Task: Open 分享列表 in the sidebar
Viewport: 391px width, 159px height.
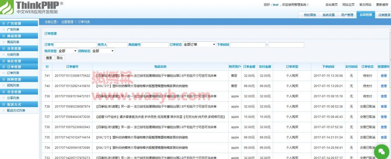Action: 13,98
